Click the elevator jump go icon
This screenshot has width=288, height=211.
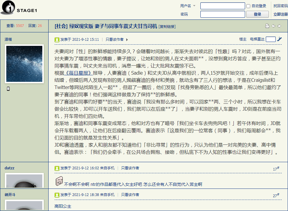coord(279,39)
